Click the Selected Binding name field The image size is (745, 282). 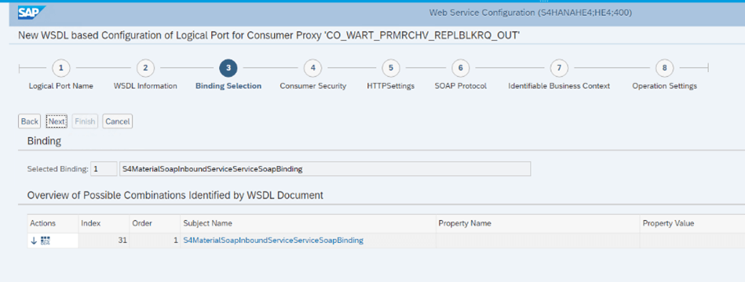pyautogui.click(x=325, y=168)
